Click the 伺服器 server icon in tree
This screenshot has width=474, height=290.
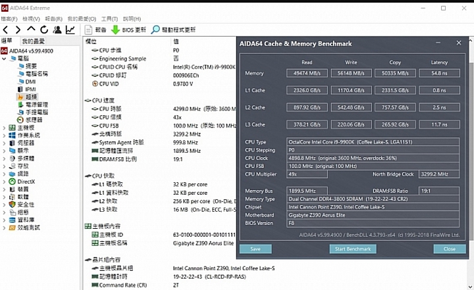(x=12, y=143)
